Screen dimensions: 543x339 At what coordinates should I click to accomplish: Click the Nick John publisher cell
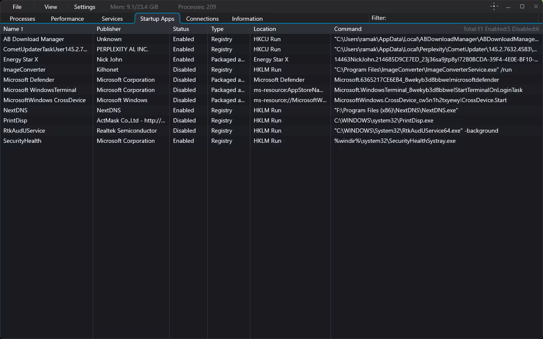(x=109, y=59)
